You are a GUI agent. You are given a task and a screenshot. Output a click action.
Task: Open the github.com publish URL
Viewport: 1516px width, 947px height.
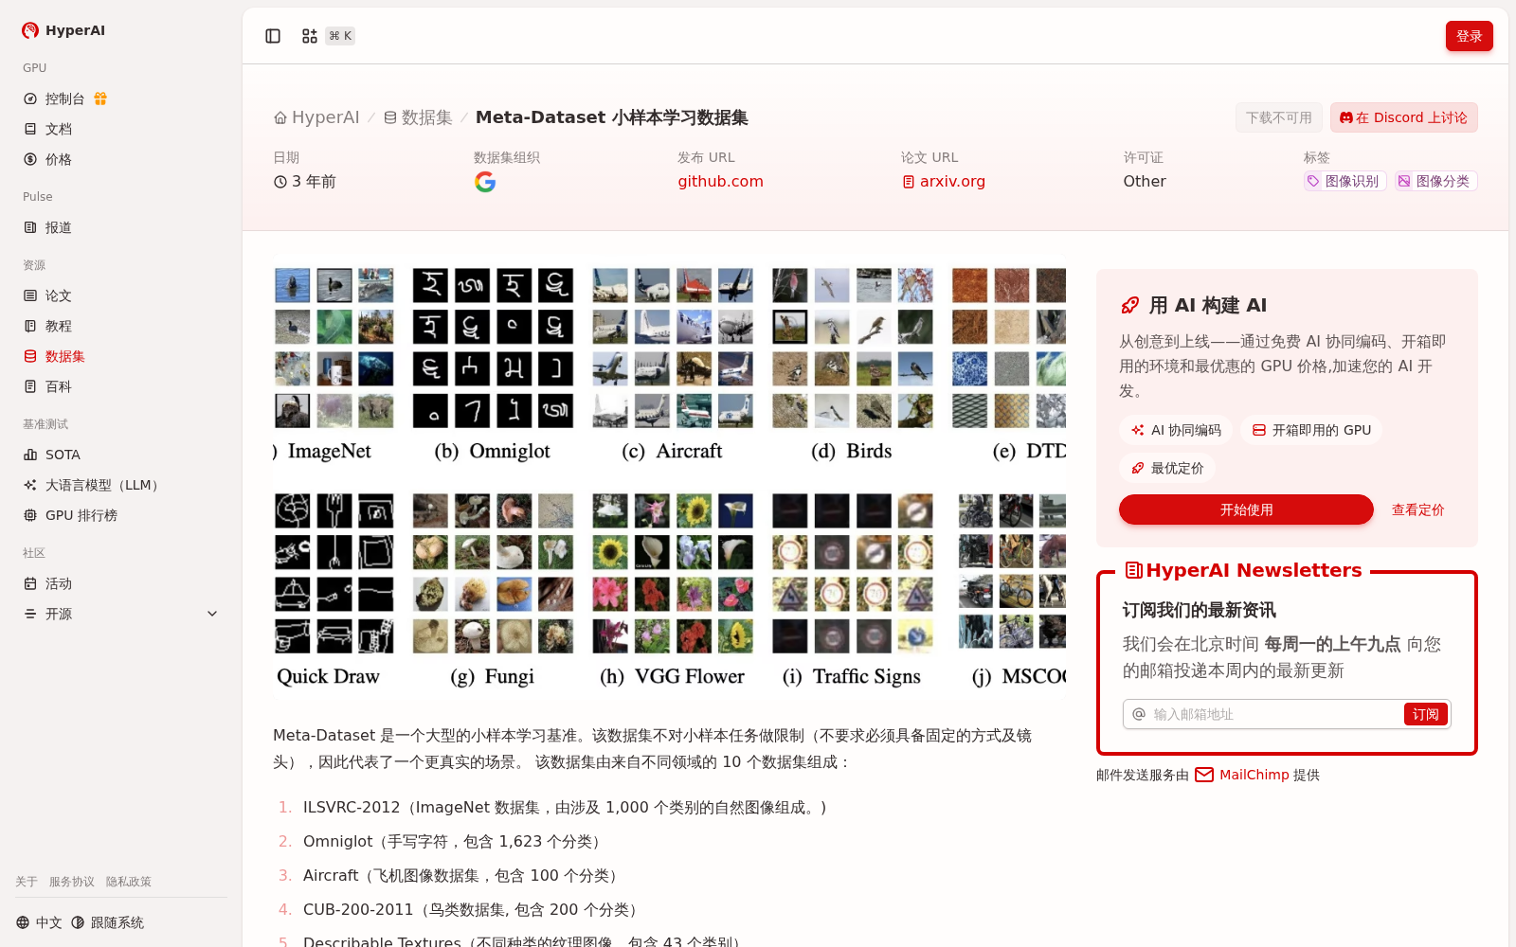coord(720,181)
